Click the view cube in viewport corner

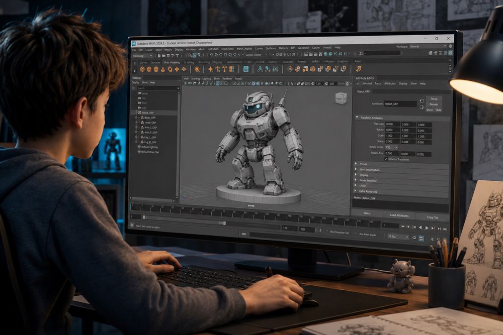[x=341, y=98]
